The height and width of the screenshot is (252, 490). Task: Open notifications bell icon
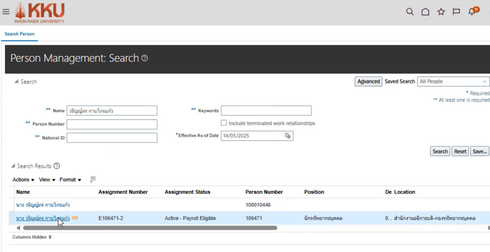472,12
